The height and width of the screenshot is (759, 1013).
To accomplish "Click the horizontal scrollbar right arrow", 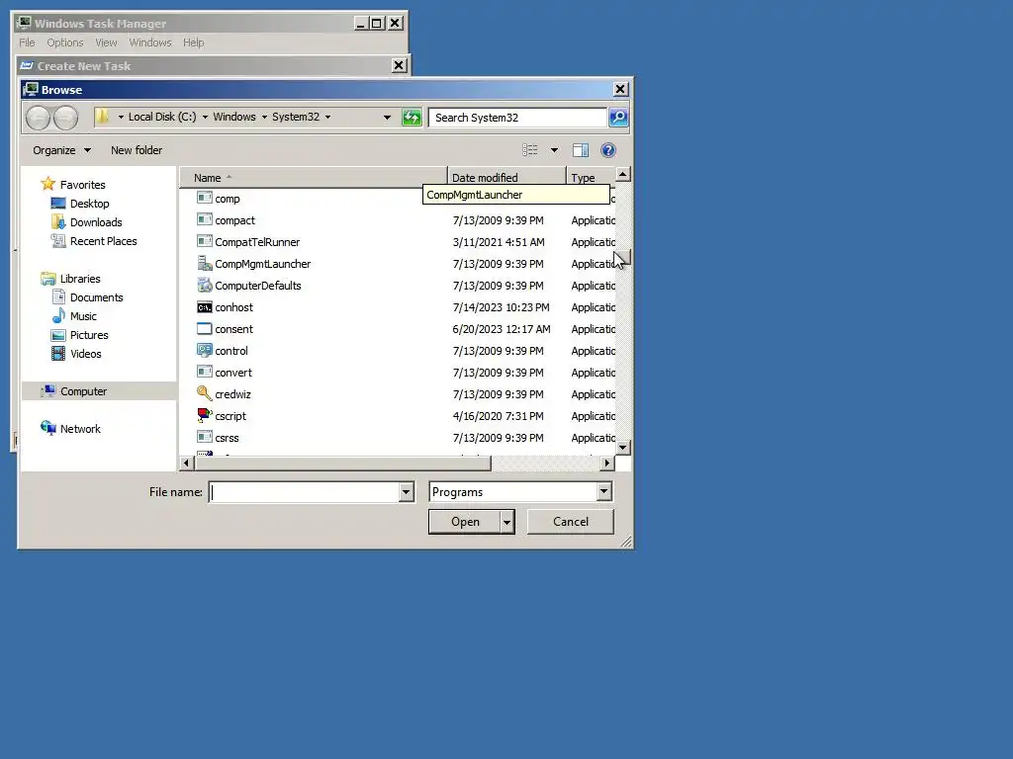I will coord(606,463).
